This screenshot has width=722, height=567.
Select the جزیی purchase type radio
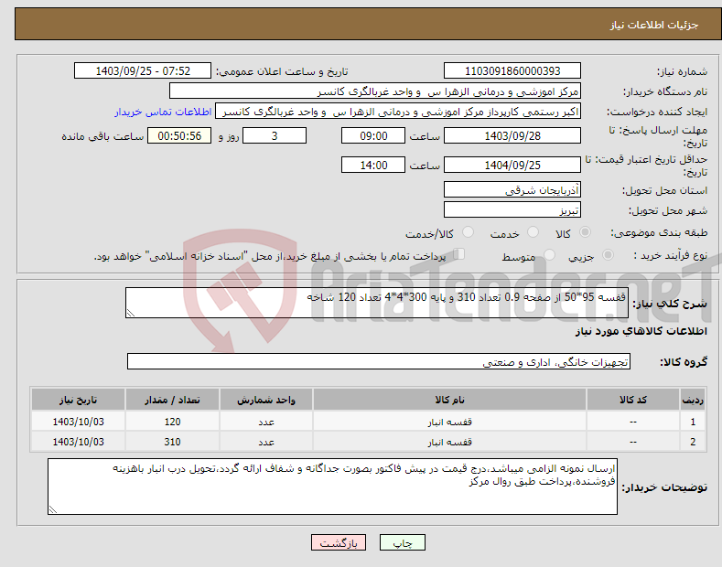click(x=608, y=255)
